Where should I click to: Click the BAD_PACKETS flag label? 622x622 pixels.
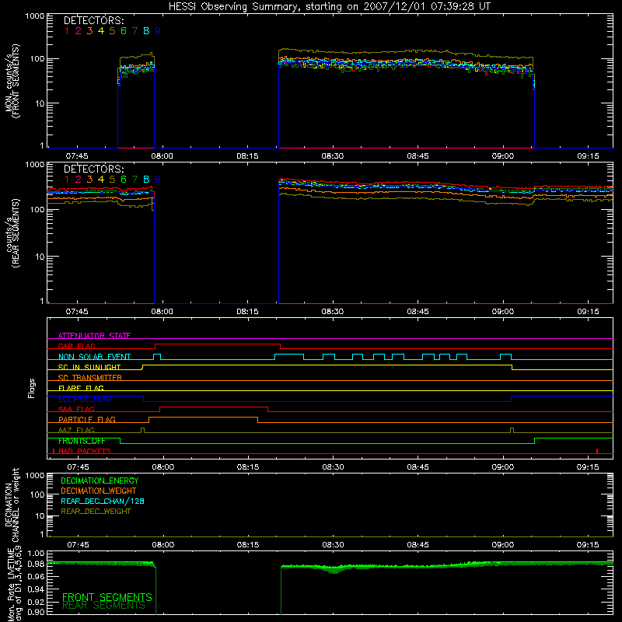click(x=85, y=451)
